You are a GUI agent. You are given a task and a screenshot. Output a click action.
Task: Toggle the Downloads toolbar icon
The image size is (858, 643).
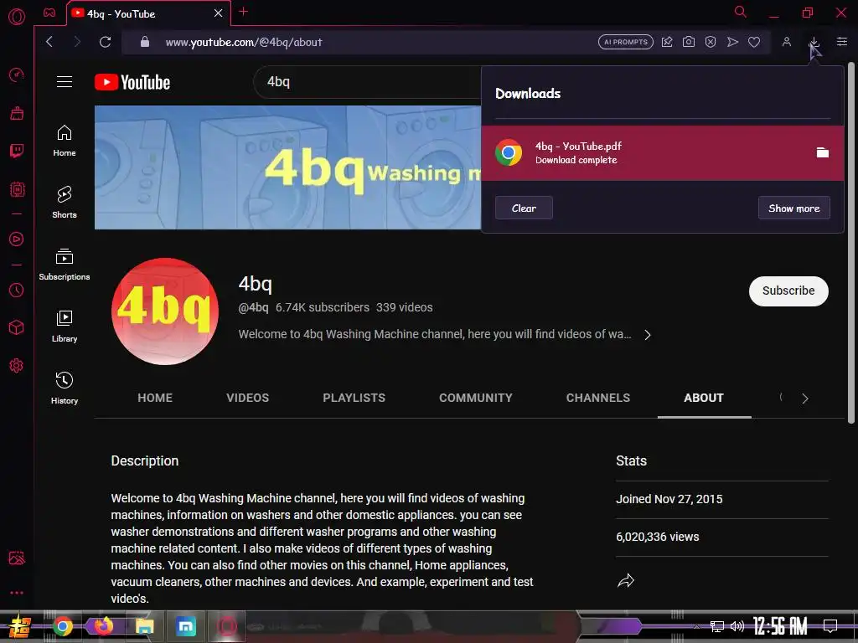pyautogui.click(x=814, y=42)
